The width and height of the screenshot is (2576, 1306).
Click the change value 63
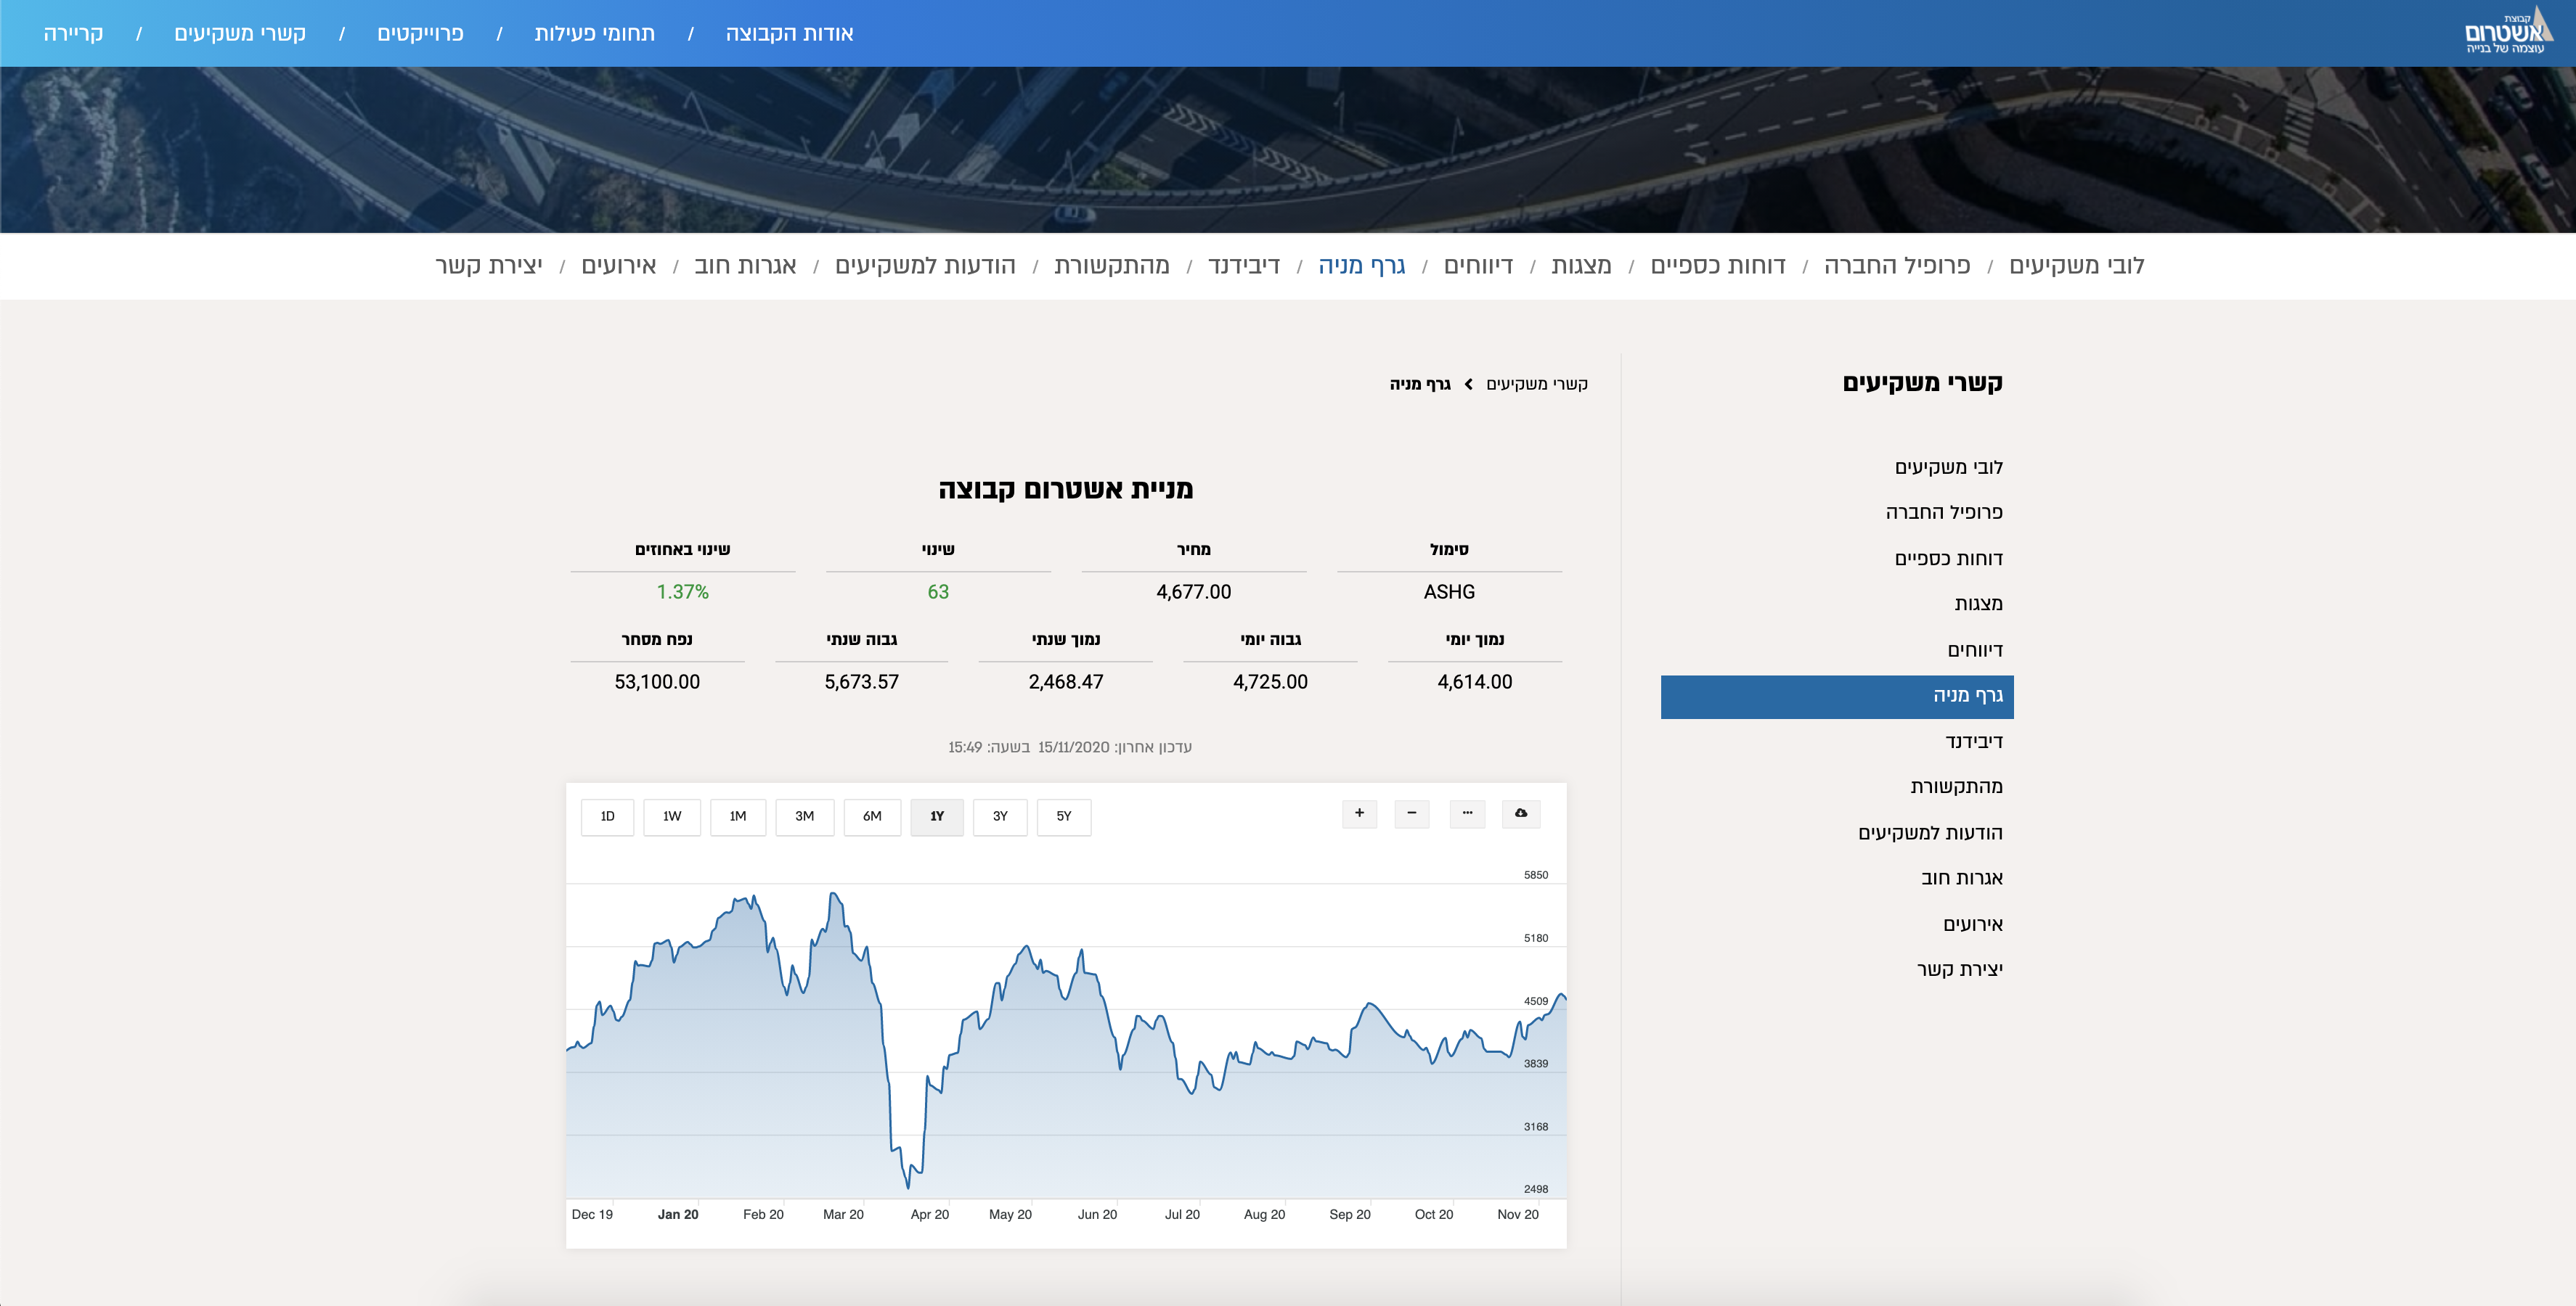coord(938,593)
